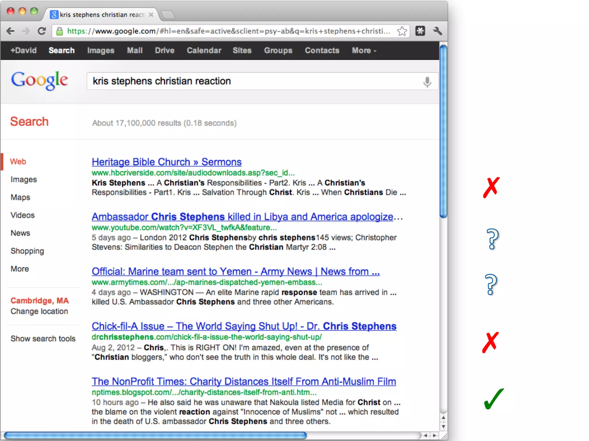Viewport: 589px width, 441px height.
Task: Click the browser back arrow
Action: 11,31
